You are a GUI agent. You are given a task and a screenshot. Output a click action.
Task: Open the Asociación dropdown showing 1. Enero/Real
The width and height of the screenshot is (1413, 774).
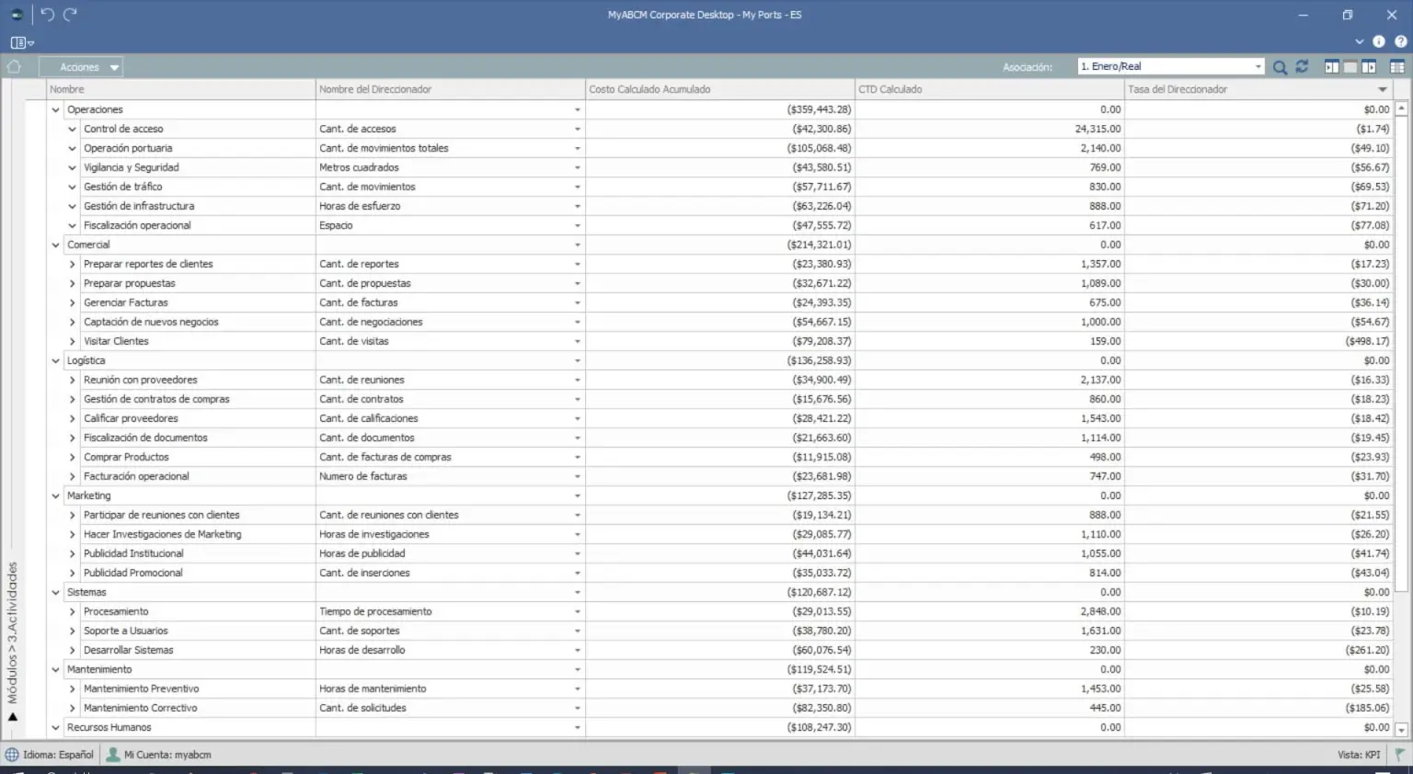[1171, 66]
